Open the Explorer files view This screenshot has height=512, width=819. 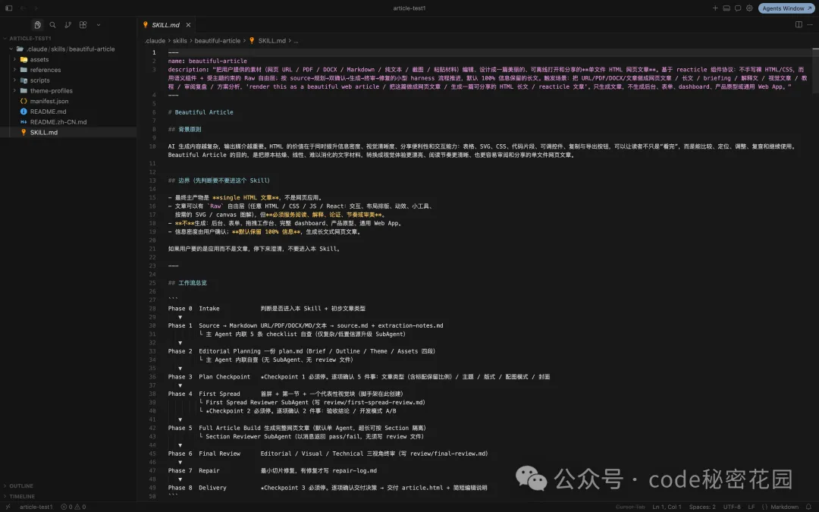[38, 24]
